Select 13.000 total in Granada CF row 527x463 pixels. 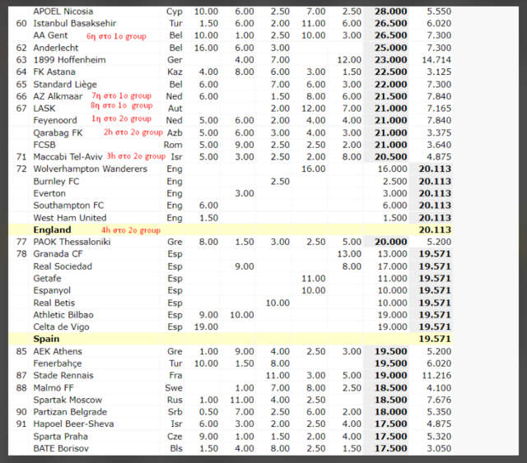[392, 254]
